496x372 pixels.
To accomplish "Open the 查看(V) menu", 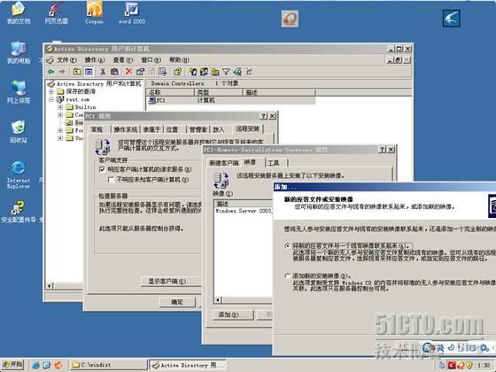I will [x=123, y=60].
